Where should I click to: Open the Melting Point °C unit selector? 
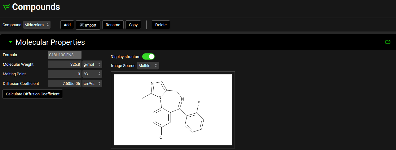pos(92,74)
